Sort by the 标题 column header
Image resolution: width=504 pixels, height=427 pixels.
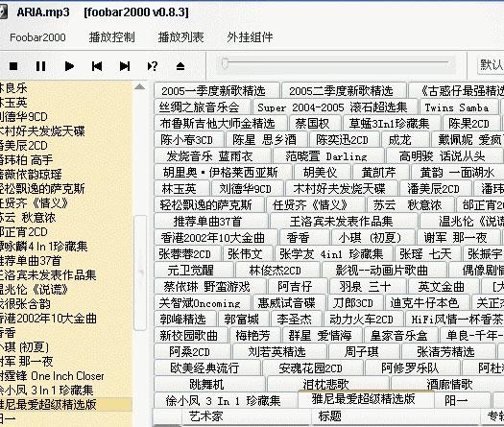pyautogui.click(x=396, y=416)
